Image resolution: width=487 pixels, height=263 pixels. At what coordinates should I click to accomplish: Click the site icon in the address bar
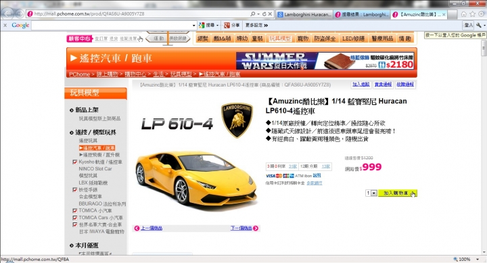click(x=30, y=14)
